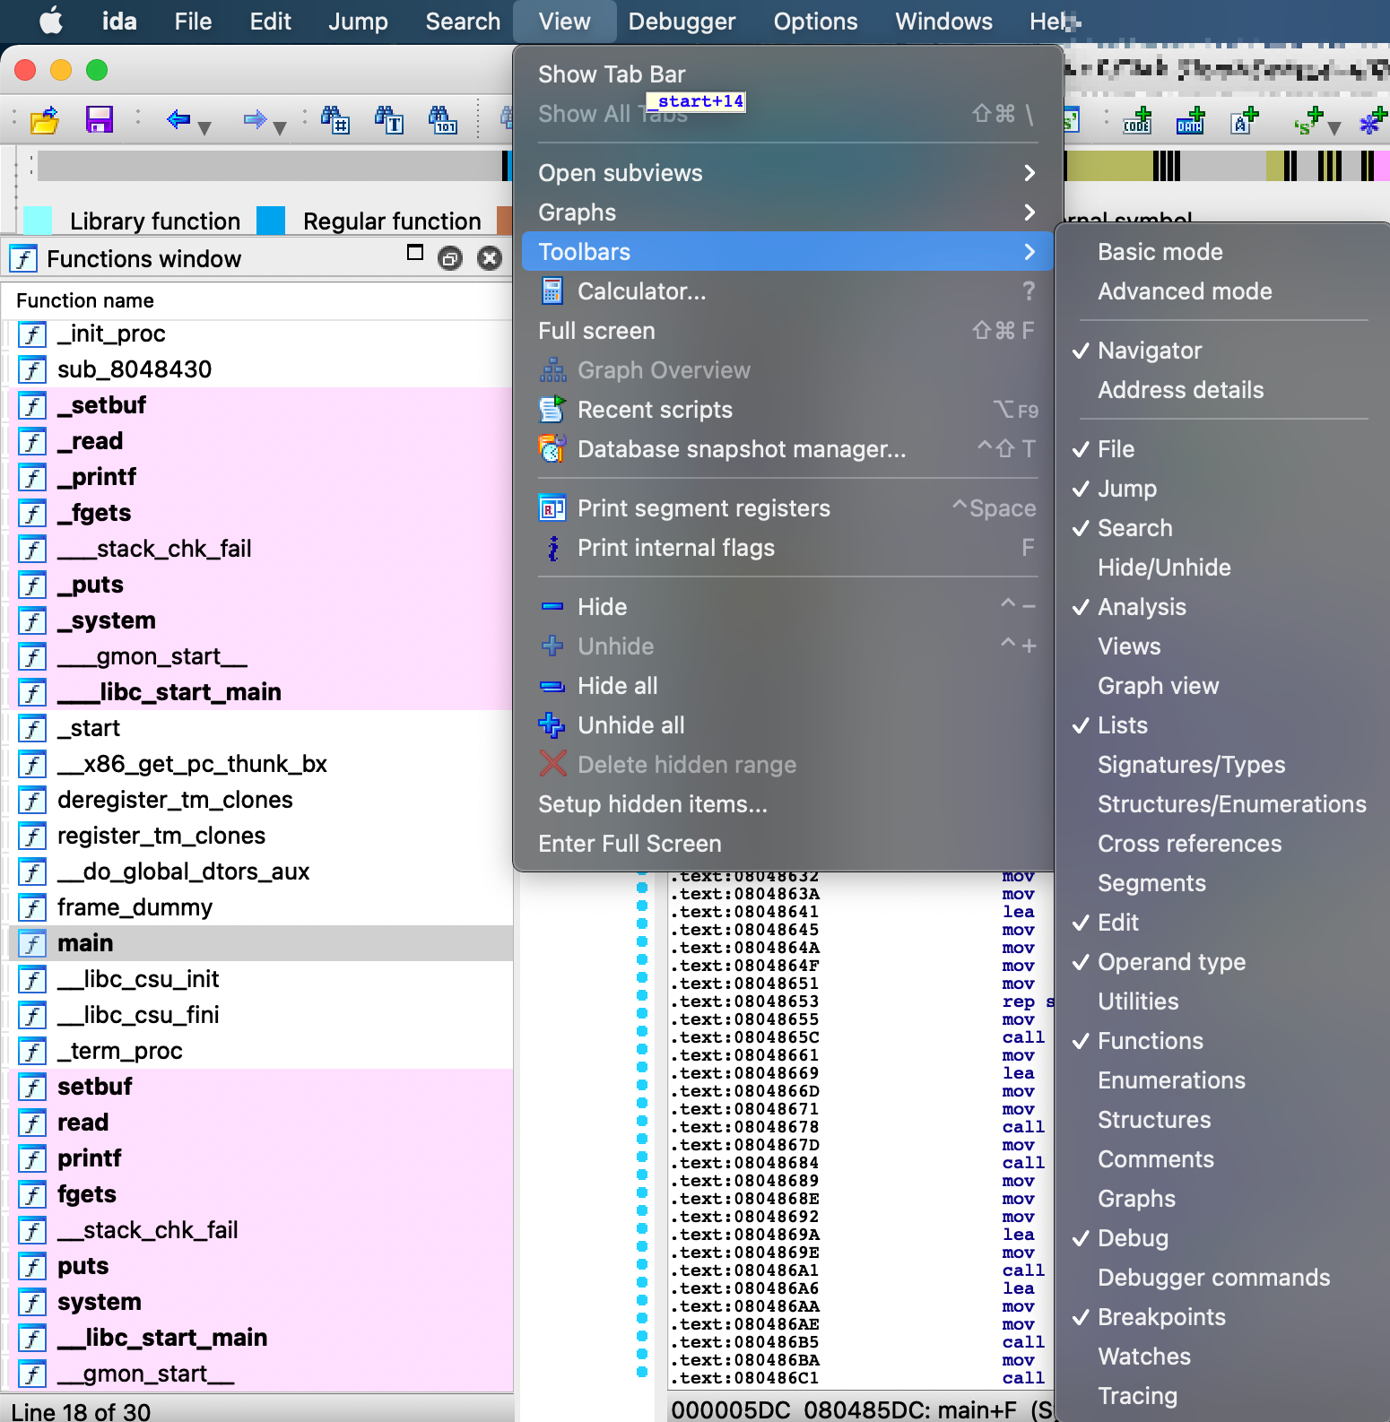
Task: Expand the Graphs submenu in View
Action: point(786,212)
